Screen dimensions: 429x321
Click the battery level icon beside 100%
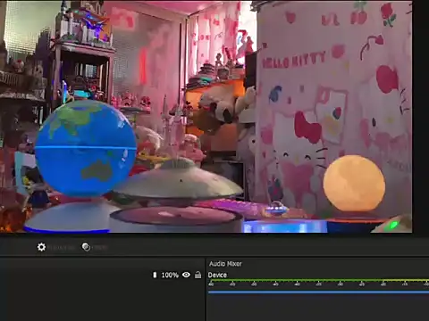pyautogui.click(x=155, y=275)
